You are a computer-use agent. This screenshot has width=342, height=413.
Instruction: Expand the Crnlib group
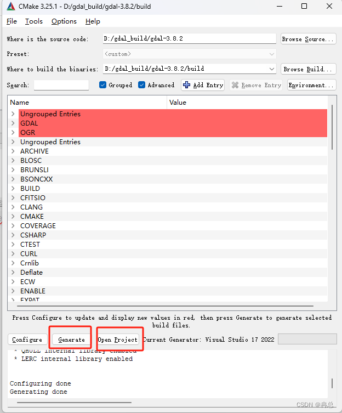[13, 263]
